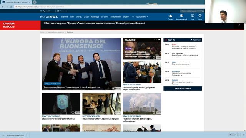This screenshot has width=246, height=138.
Task: Select the last Featured carousel dot
Action: pyautogui.click(x=159, y=40)
